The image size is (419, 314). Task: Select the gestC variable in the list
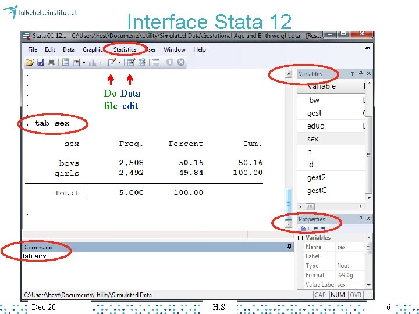point(331,190)
